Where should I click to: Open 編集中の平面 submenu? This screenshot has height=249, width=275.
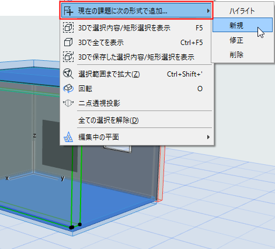[x=136, y=137]
